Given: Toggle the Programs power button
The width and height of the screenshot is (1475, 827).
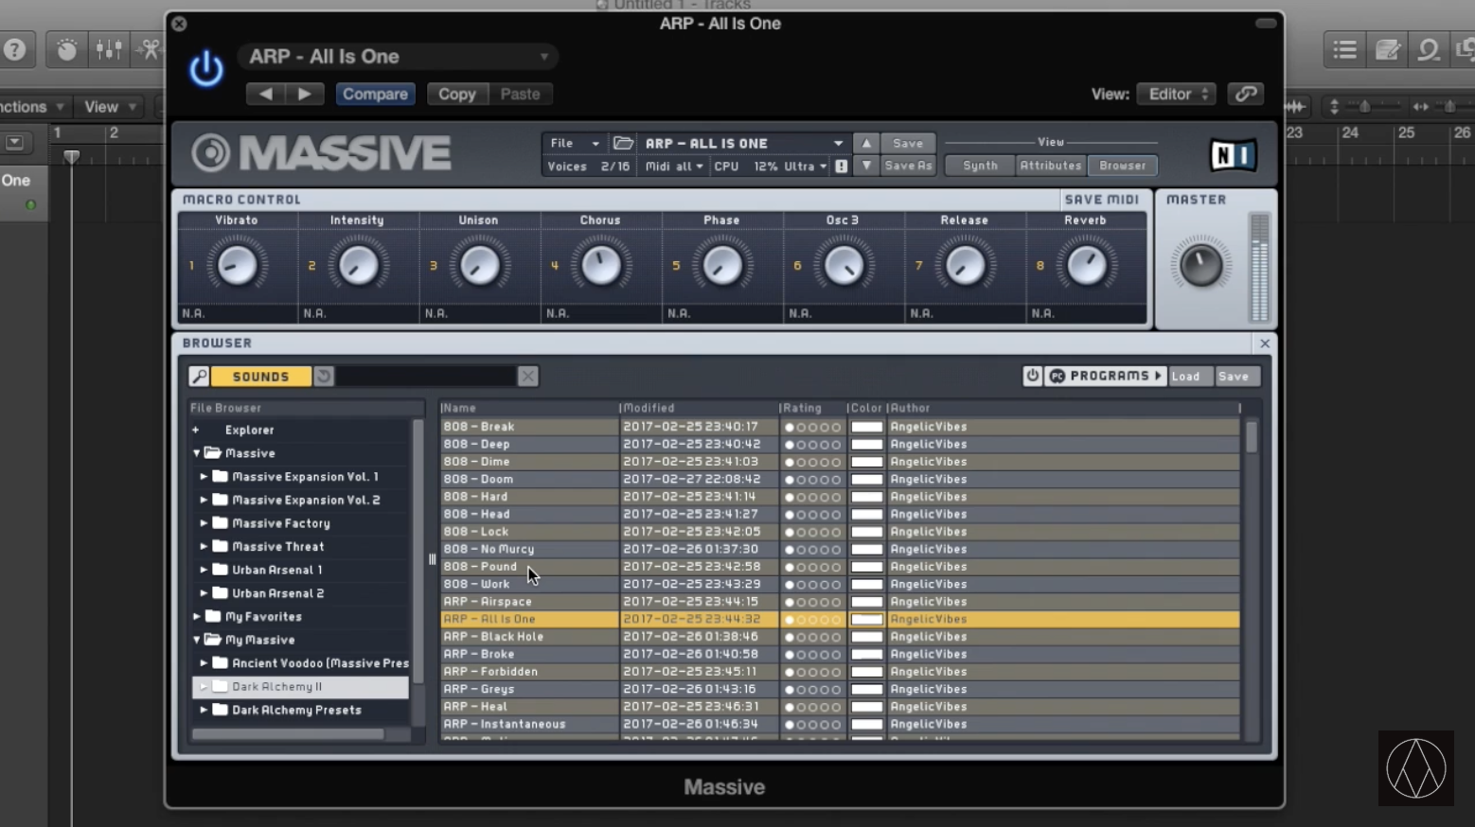Looking at the screenshot, I should 1032,377.
